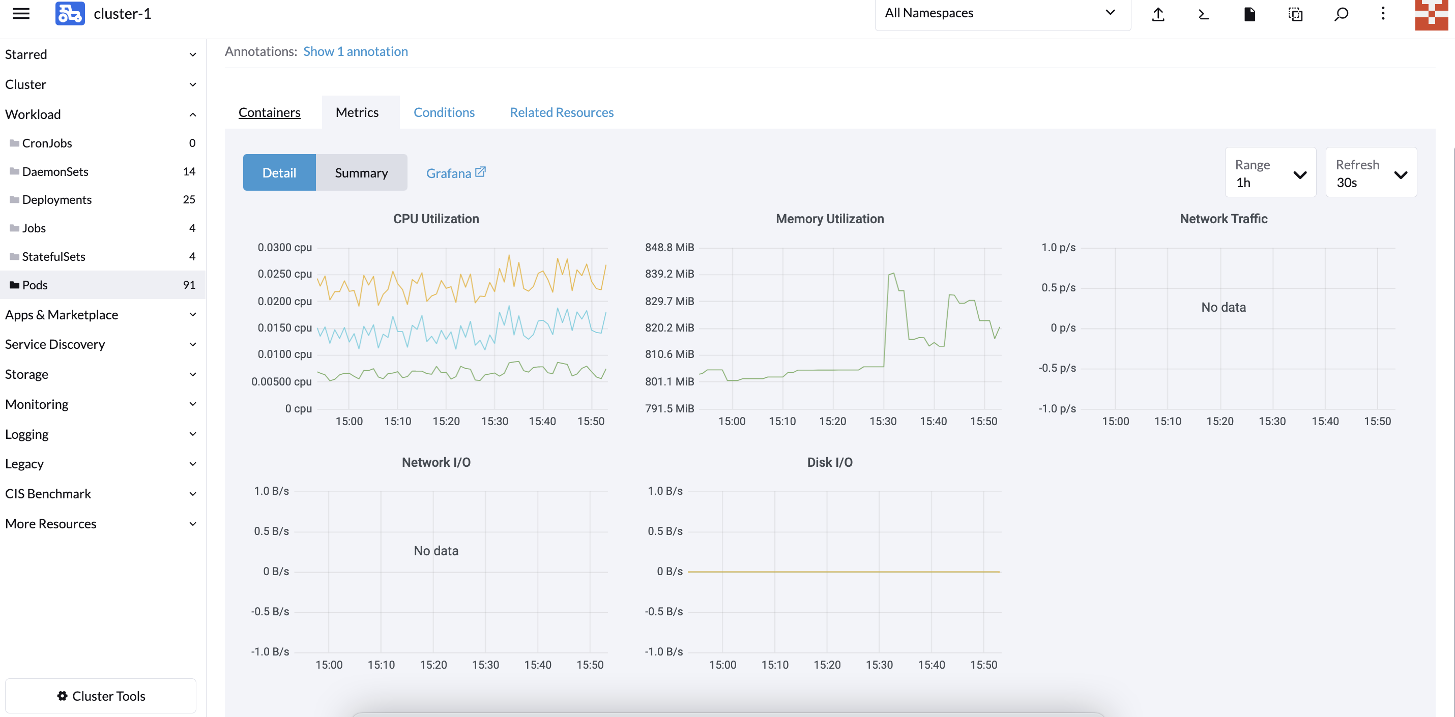The width and height of the screenshot is (1455, 717).
Task: Open the Range 1h dropdown
Action: pyautogui.click(x=1270, y=173)
